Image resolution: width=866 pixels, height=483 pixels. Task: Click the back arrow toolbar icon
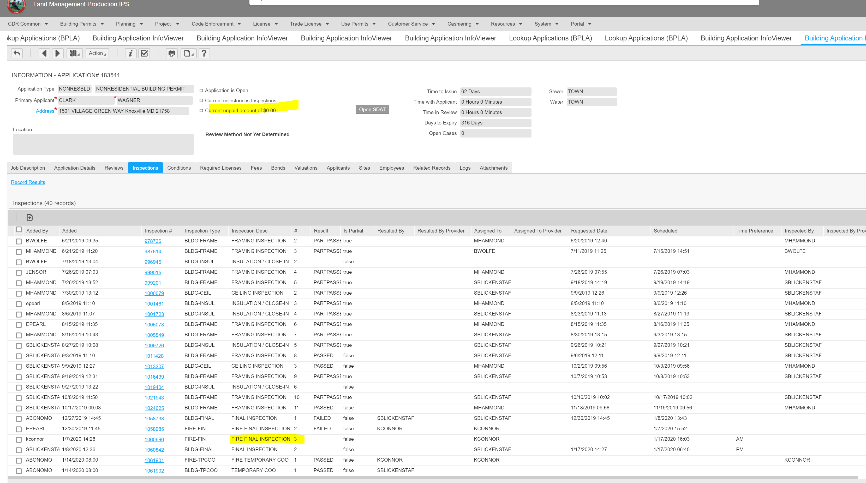pyautogui.click(x=17, y=53)
